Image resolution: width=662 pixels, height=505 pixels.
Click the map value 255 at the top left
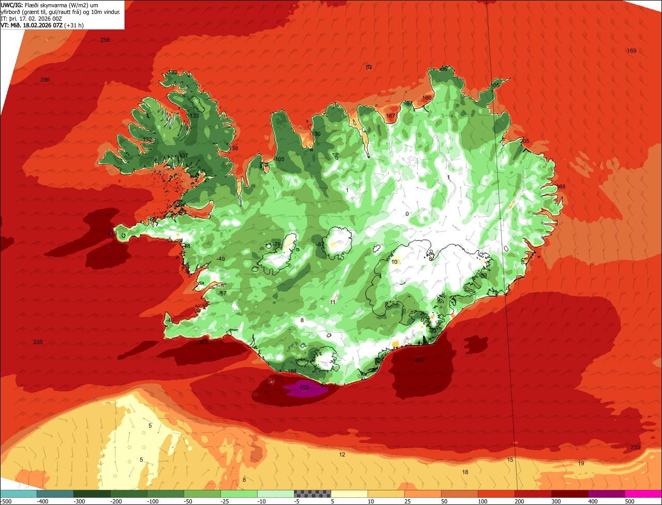(105, 40)
